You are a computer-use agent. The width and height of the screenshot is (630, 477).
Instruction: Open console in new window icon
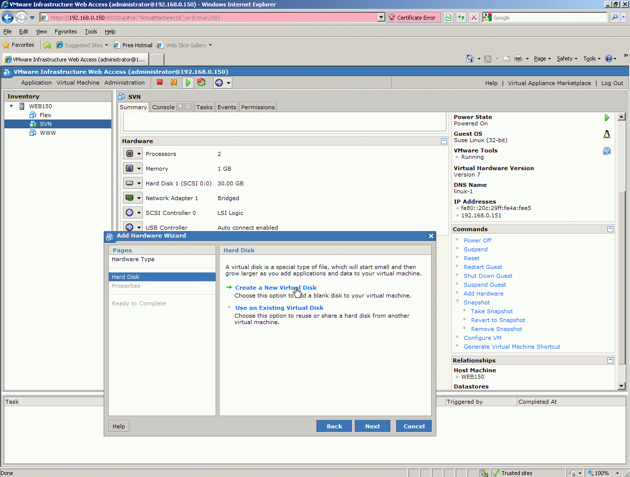(180, 107)
